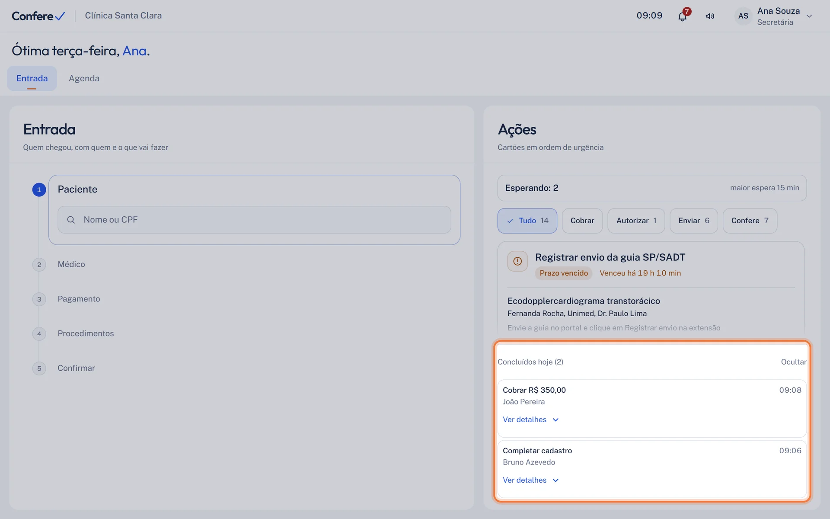
Task: Click the Ecodopplercardiograma transtorácico text
Action: tap(584, 301)
